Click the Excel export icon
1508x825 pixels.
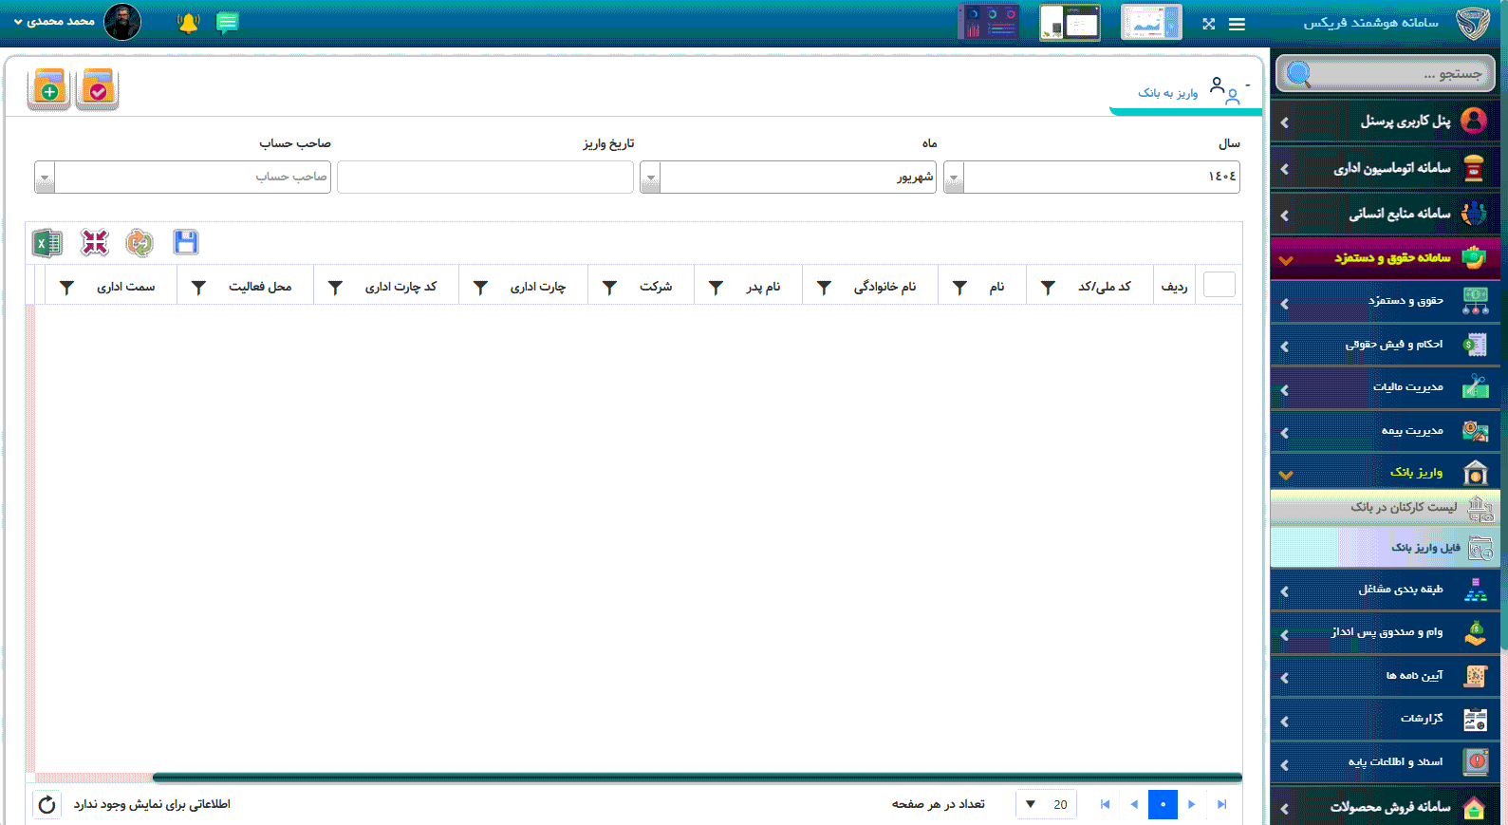click(47, 243)
